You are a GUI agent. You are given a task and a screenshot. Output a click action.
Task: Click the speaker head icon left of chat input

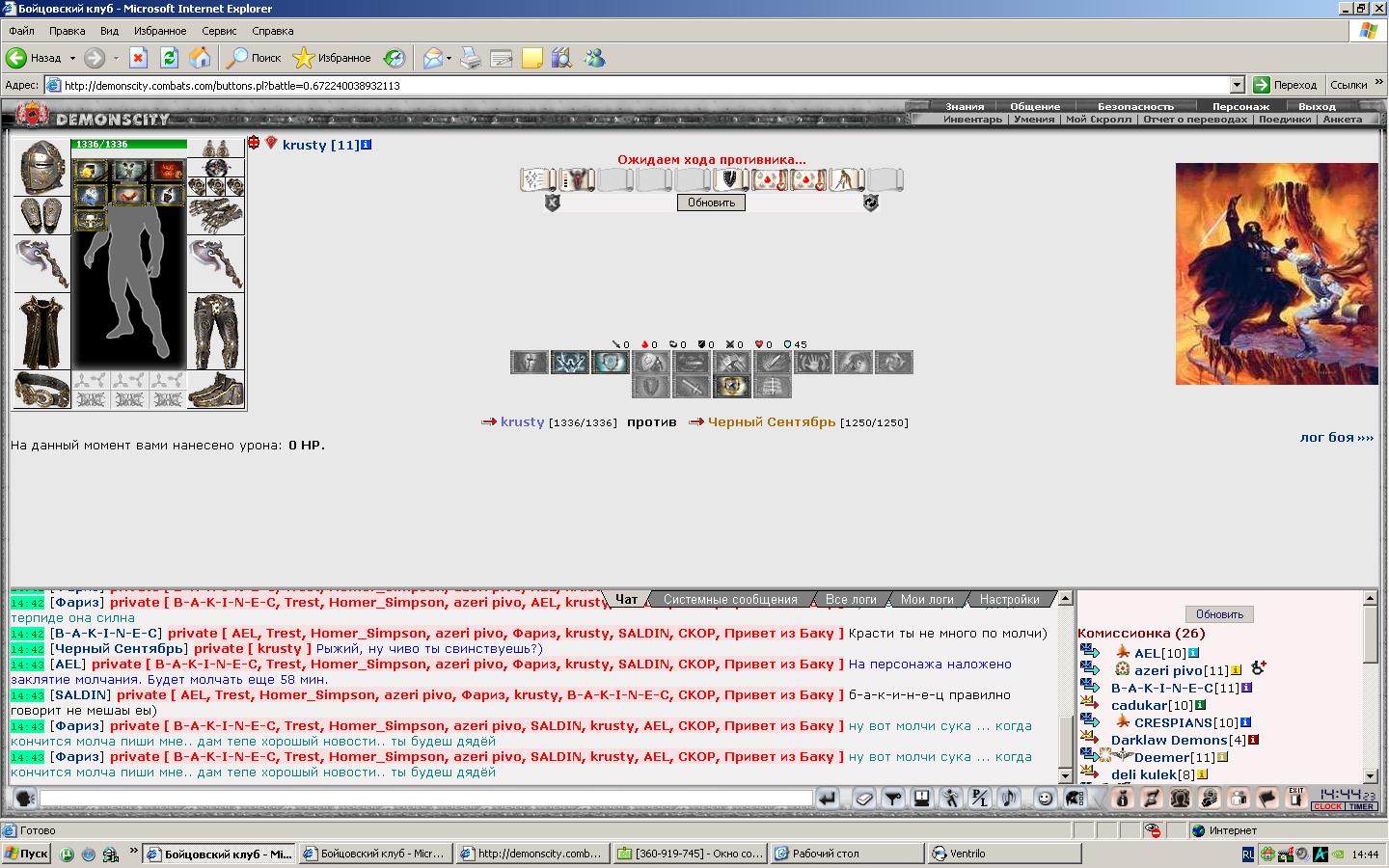coord(25,798)
